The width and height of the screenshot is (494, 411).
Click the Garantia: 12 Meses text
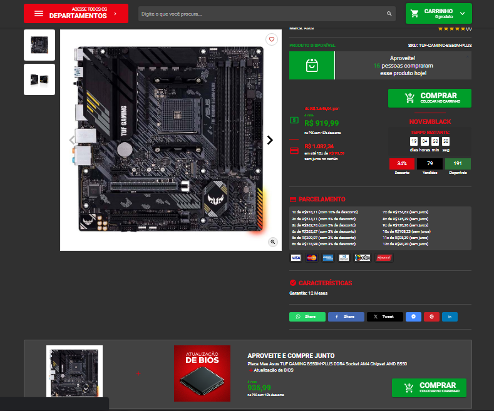coord(309,293)
